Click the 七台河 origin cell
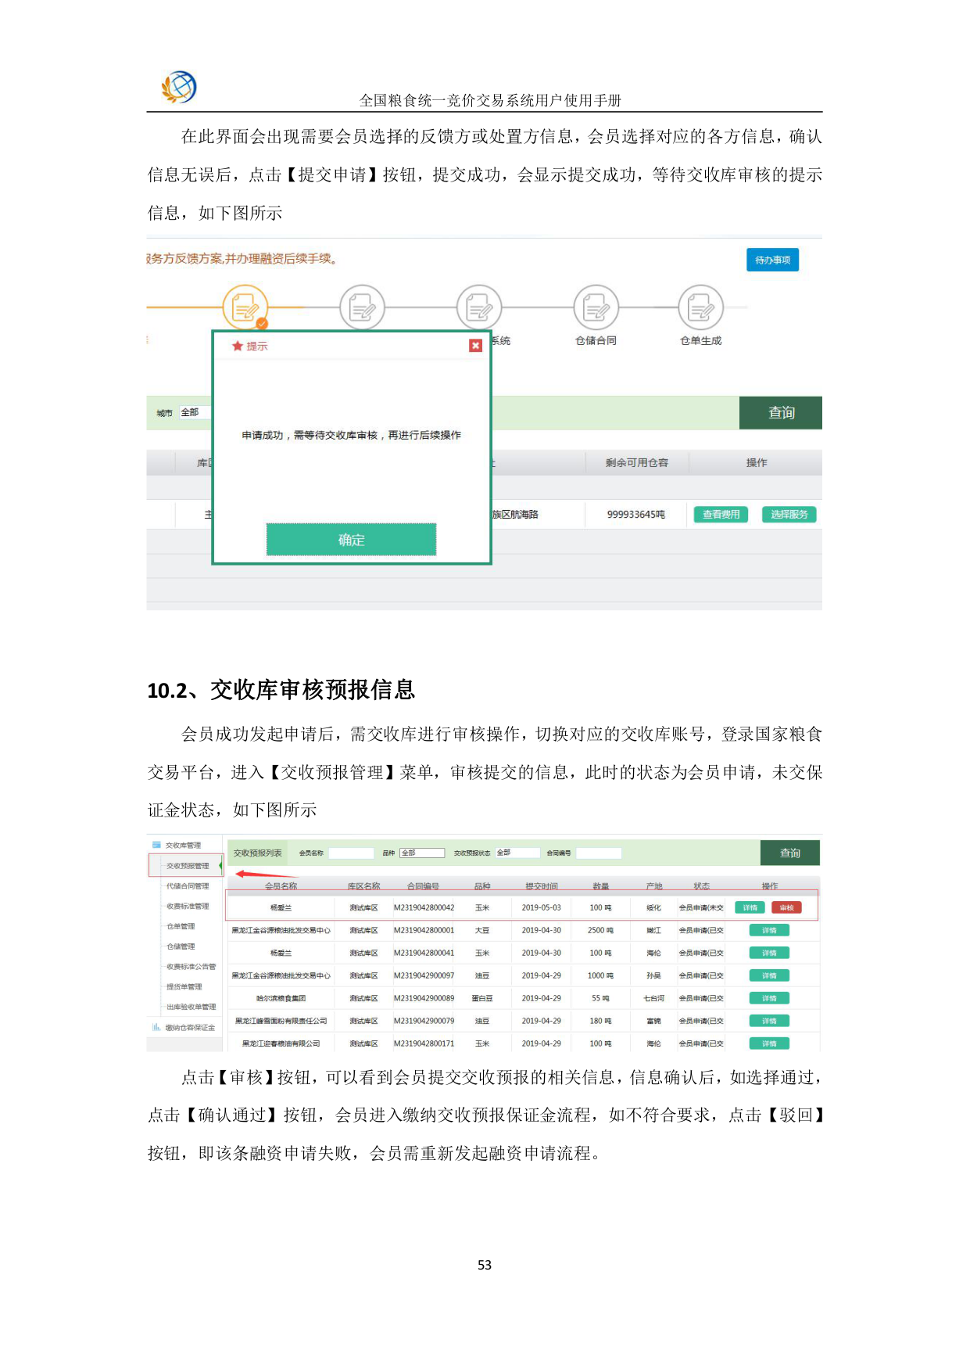 point(653,998)
